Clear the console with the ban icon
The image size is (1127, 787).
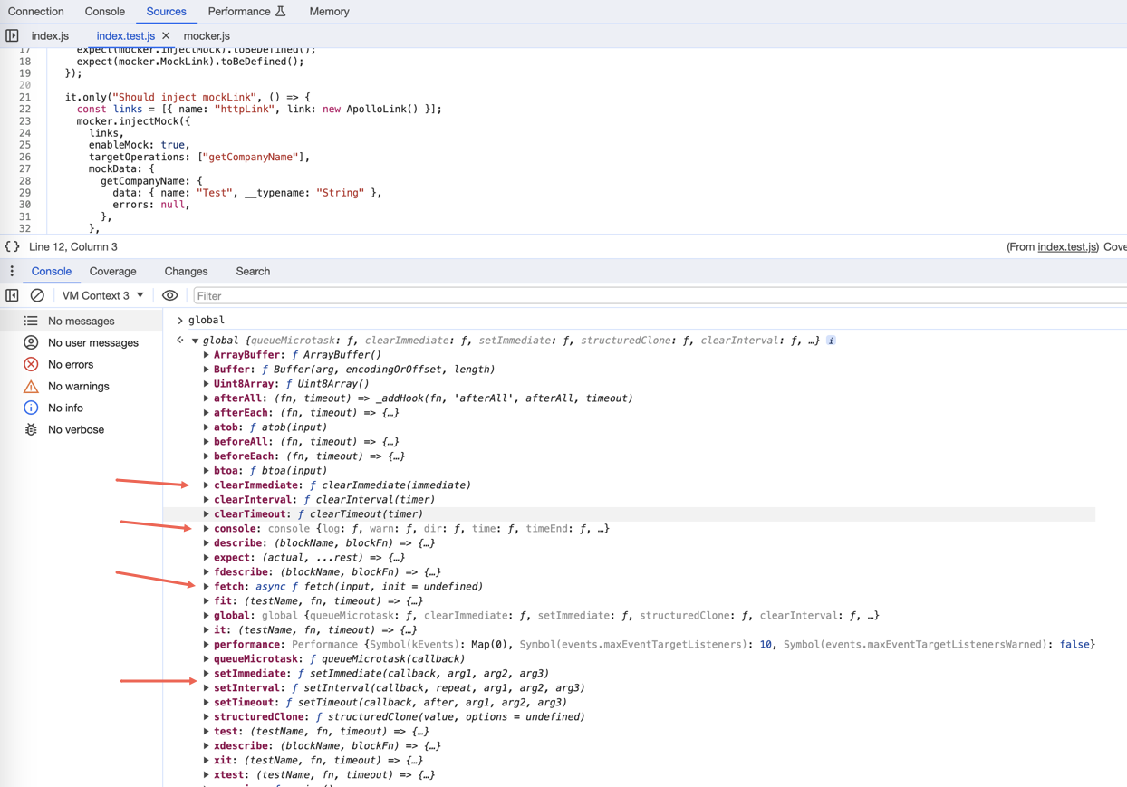tap(37, 295)
